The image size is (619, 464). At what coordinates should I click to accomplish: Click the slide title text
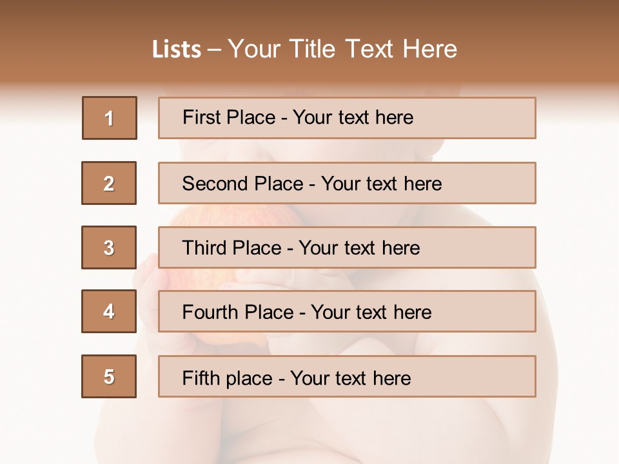304,49
